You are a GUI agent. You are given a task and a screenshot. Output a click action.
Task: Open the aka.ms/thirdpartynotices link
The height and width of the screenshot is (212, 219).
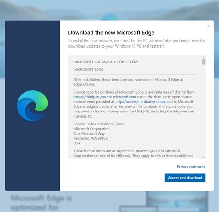point(140,102)
